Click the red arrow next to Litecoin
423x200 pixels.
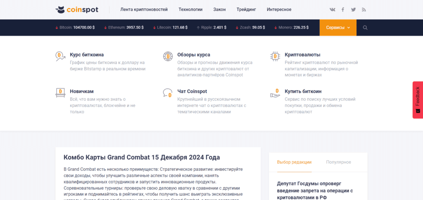point(154,28)
